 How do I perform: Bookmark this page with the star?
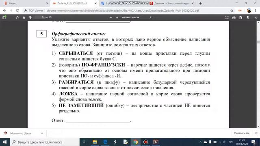tap(232, 11)
